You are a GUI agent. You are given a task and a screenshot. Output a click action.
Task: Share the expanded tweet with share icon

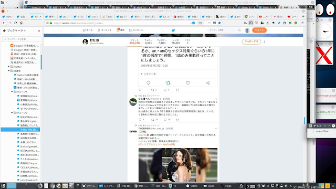tap(208, 83)
